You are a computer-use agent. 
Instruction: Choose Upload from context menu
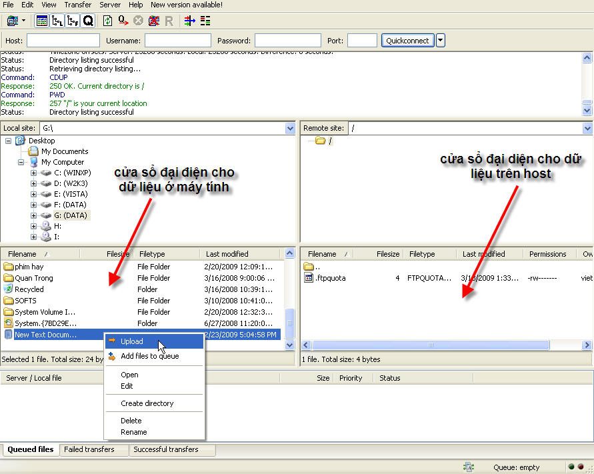pos(154,341)
